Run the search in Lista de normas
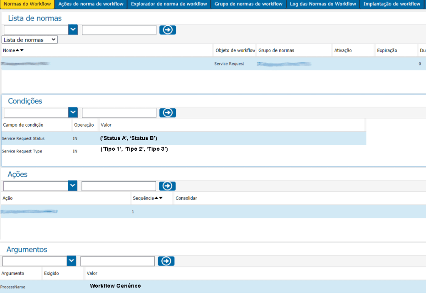Screen dimensions: 426x295 (168, 30)
